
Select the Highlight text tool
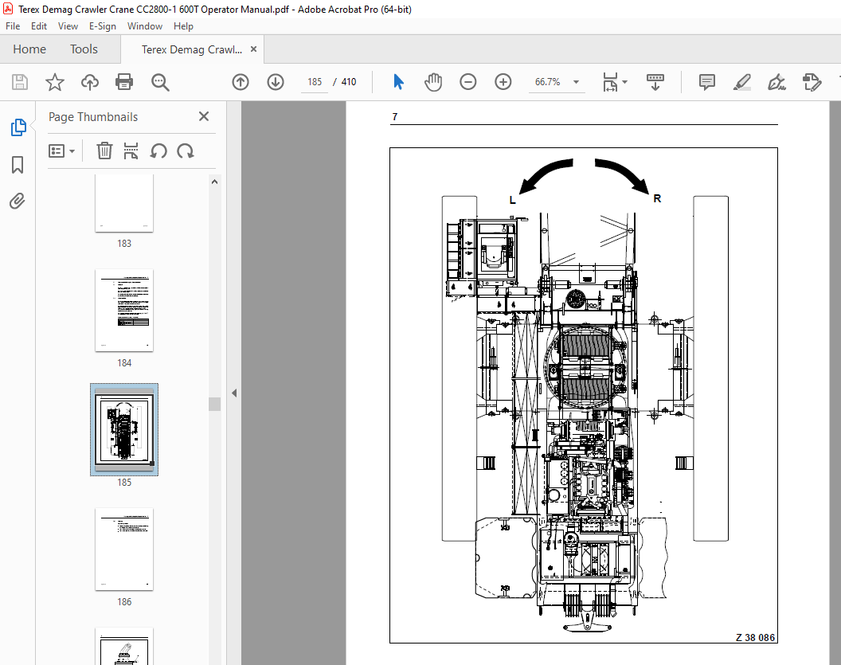click(x=741, y=82)
